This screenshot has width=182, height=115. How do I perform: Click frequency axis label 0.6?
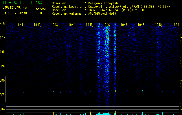click(x=2, y=109)
